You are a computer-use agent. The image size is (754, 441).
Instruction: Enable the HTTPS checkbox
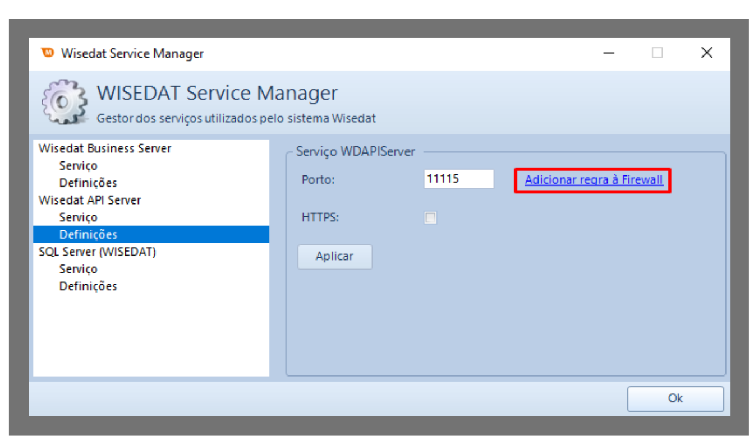click(430, 218)
